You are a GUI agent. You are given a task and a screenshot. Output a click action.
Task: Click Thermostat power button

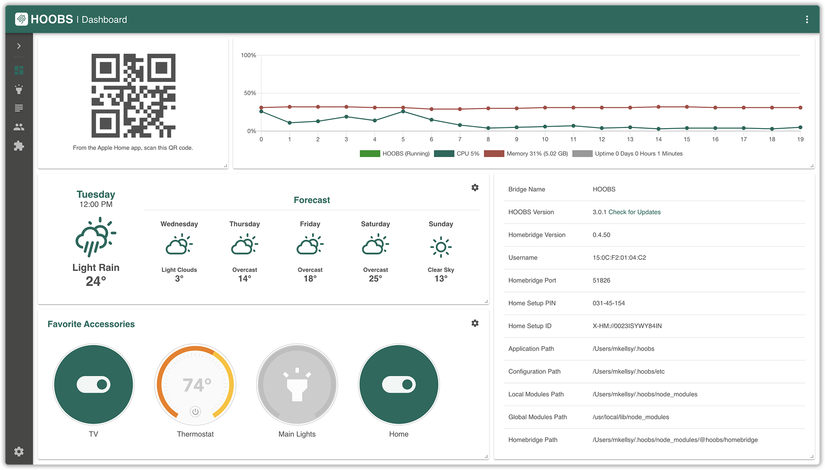click(x=195, y=412)
